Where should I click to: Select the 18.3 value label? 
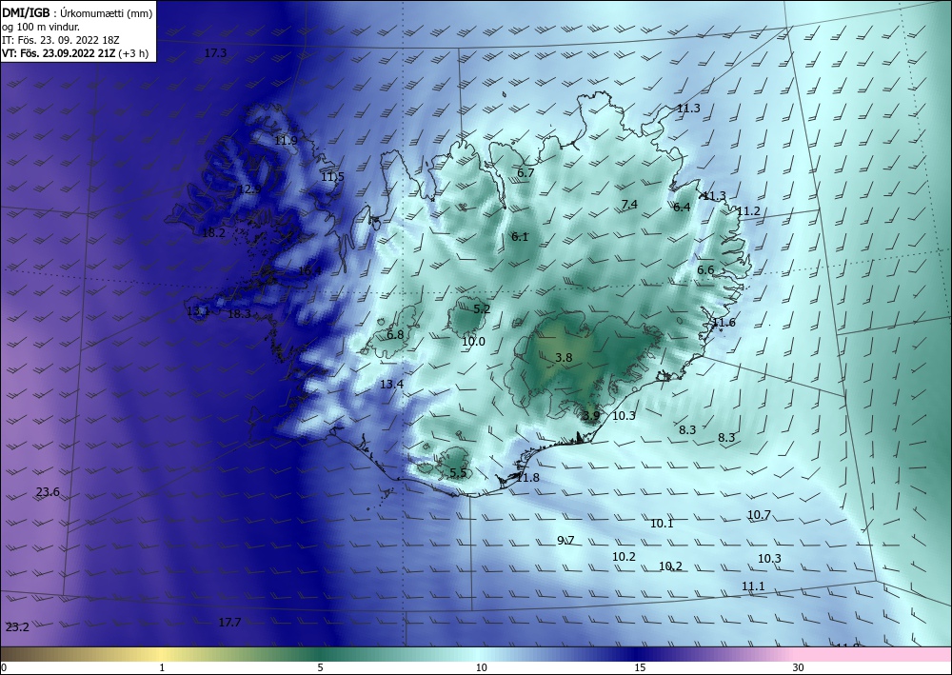click(239, 314)
